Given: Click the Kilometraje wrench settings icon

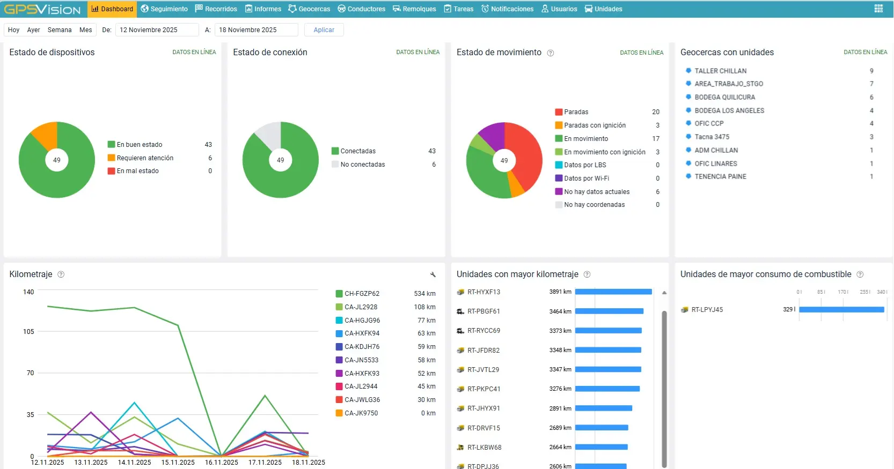Looking at the screenshot, I should 433,274.
